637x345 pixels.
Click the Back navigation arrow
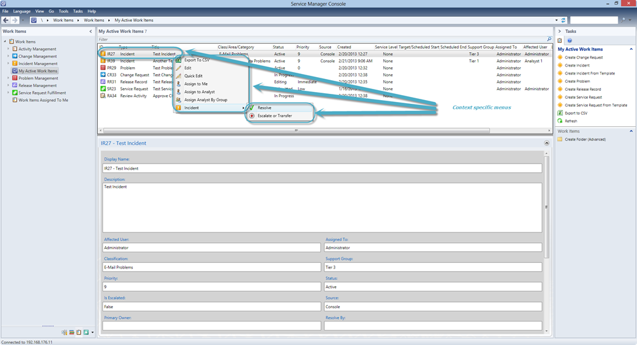pyautogui.click(x=6, y=20)
